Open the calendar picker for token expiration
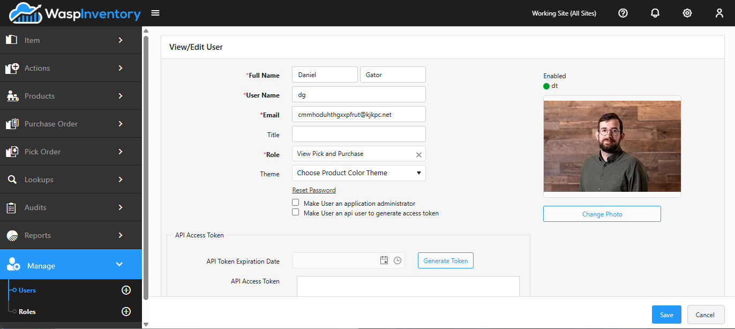The image size is (735, 329). coord(384,260)
